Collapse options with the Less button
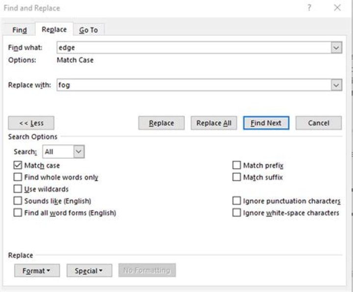353x292 pixels. (31, 123)
